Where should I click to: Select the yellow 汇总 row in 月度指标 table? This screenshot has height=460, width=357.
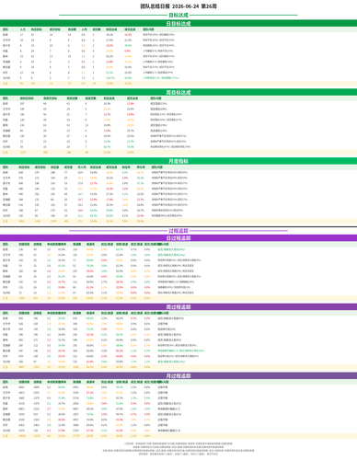pyautogui.click(x=178, y=221)
